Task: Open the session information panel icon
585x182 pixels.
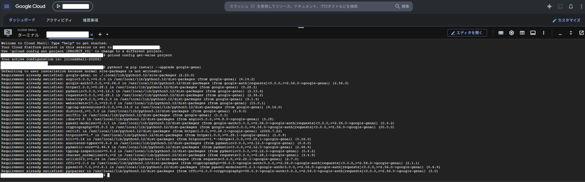Action: (533, 33)
